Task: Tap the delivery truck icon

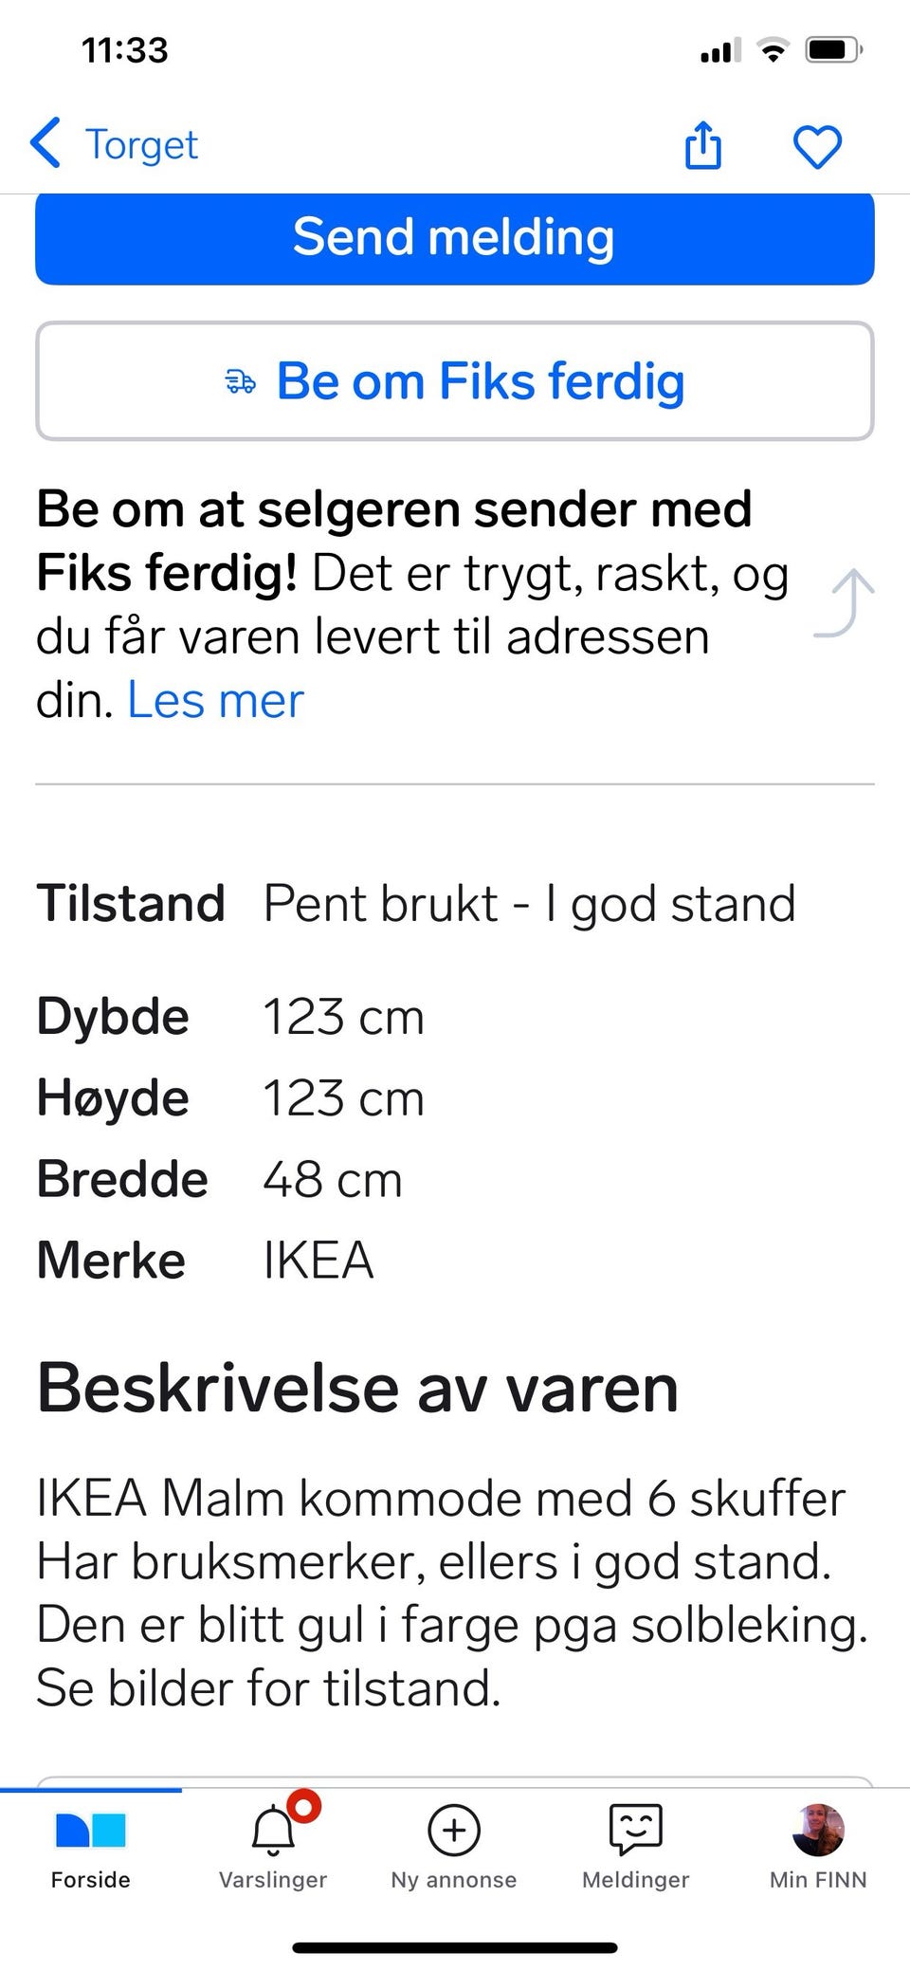Action: (241, 382)
